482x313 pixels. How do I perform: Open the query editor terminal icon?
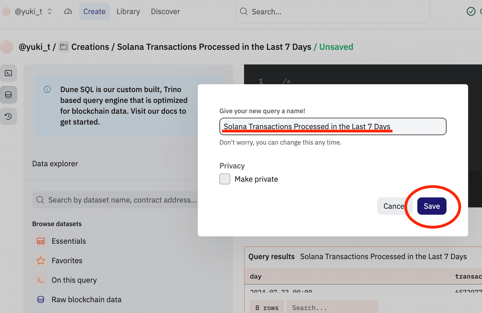click(x=8, y=73)
